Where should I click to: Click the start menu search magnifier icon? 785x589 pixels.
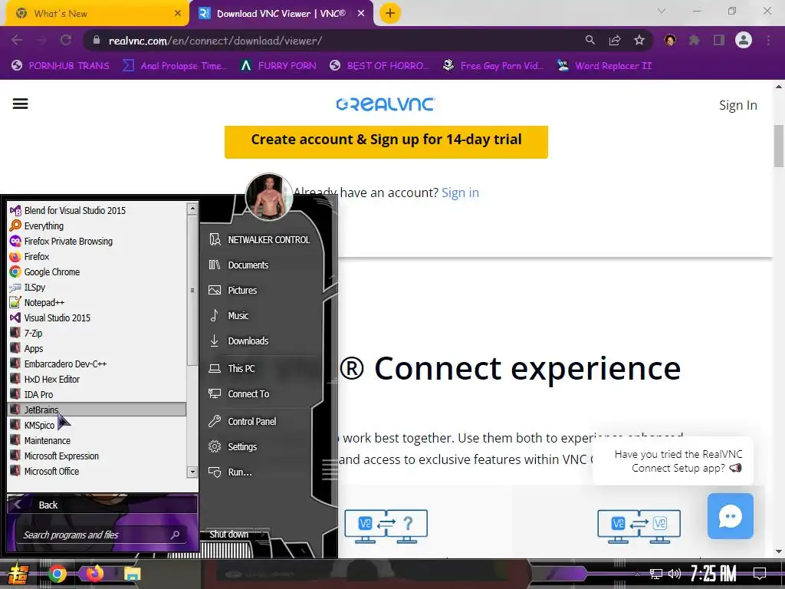(x=175, y=535)
